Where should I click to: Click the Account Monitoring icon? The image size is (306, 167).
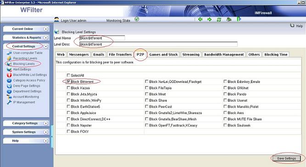9,97
